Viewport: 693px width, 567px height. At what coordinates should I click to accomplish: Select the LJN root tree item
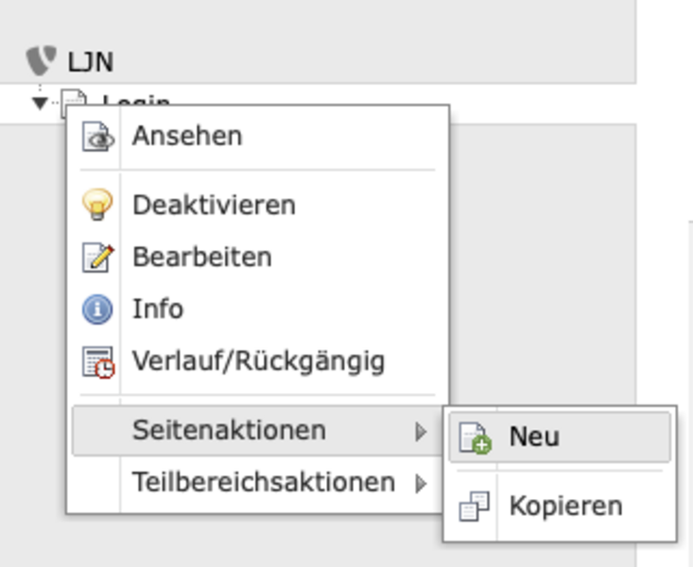(91, 61)
